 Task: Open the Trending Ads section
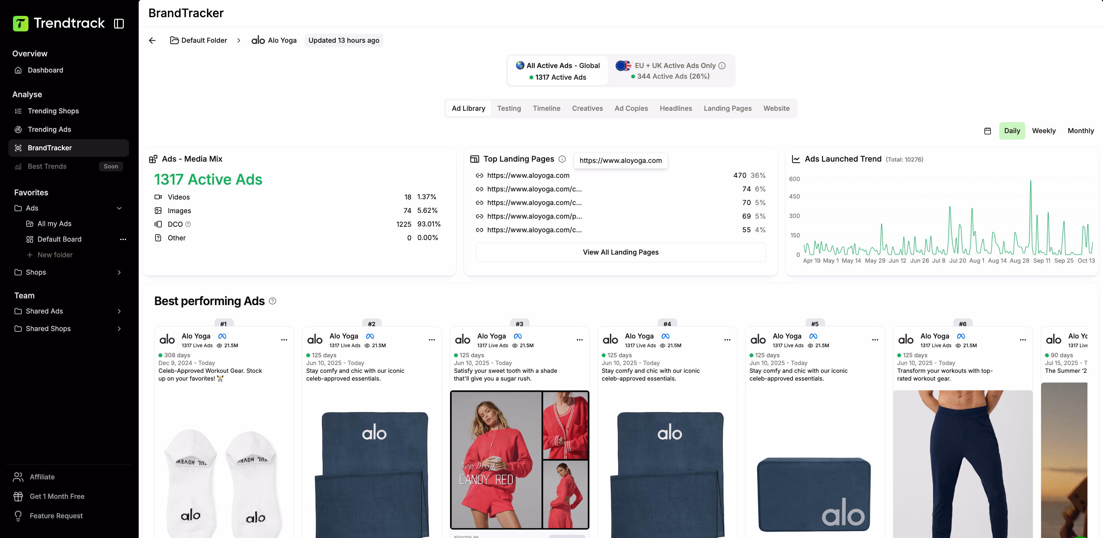point(49,129)
